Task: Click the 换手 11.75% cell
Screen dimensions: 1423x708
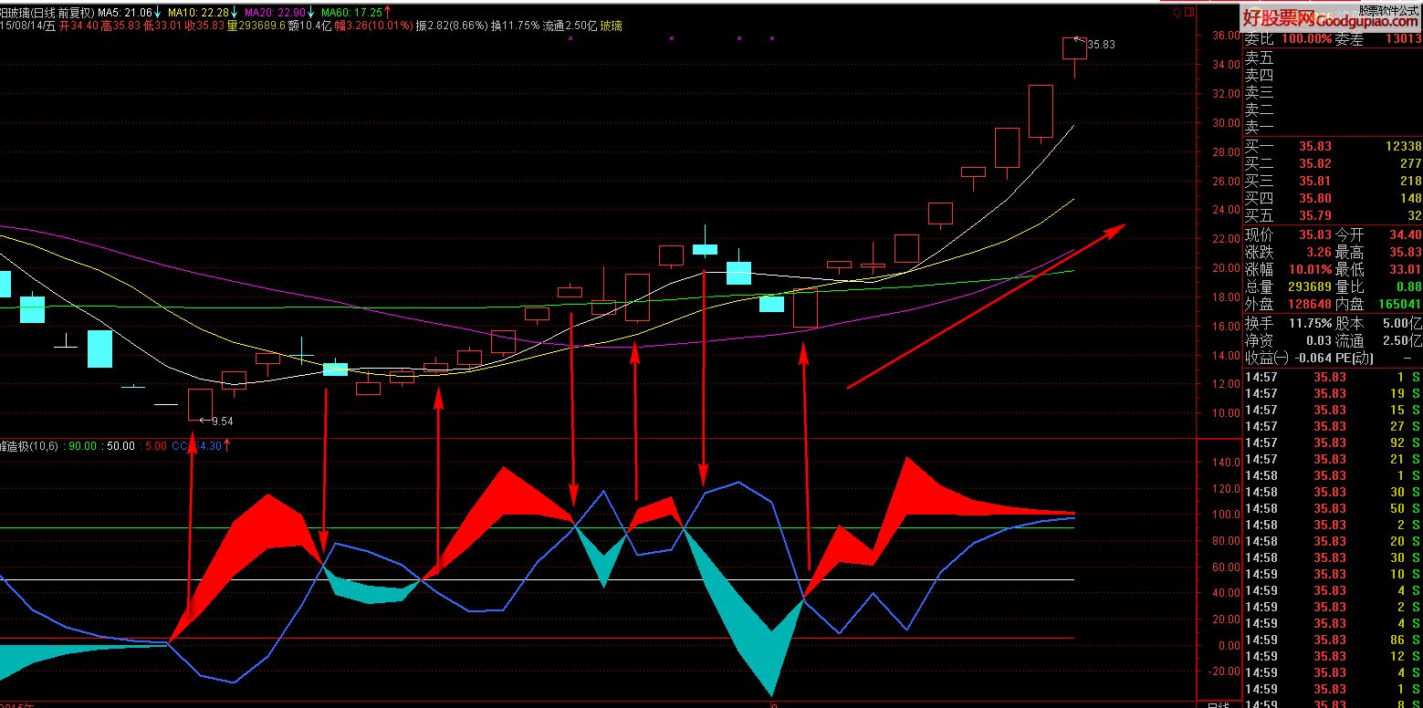Action: point(1288,323)
